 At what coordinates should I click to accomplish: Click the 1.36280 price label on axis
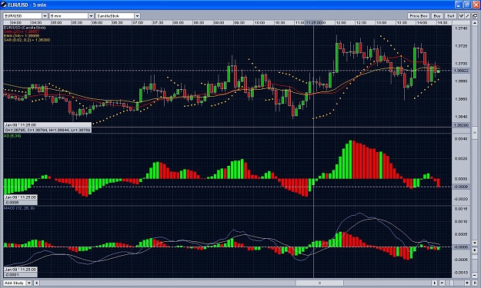(461, 125)
